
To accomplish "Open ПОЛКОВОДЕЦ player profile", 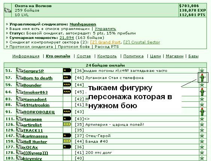I will [39, 112].
